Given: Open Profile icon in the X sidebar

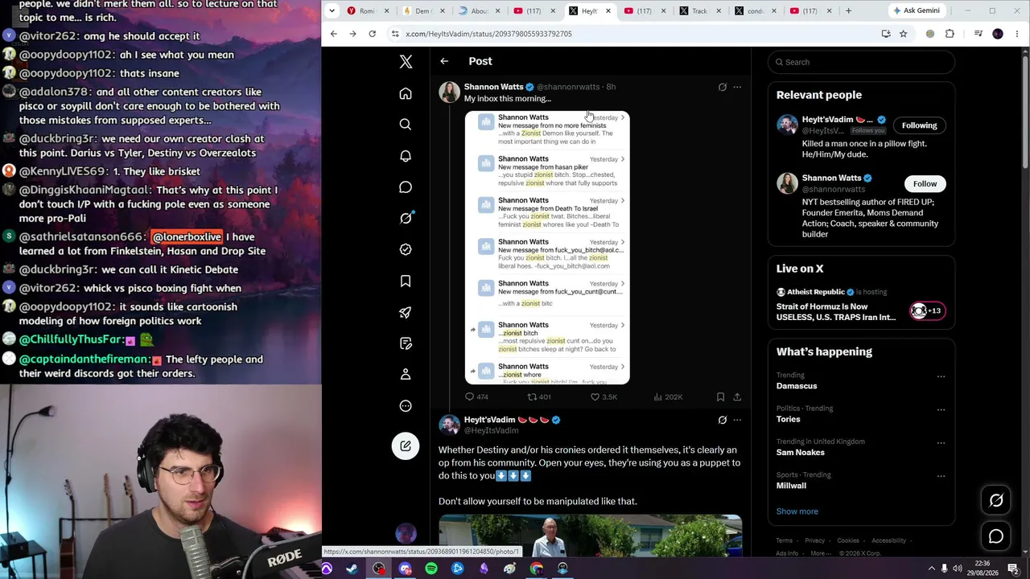Looking at the screenshot, I should 406,374.
